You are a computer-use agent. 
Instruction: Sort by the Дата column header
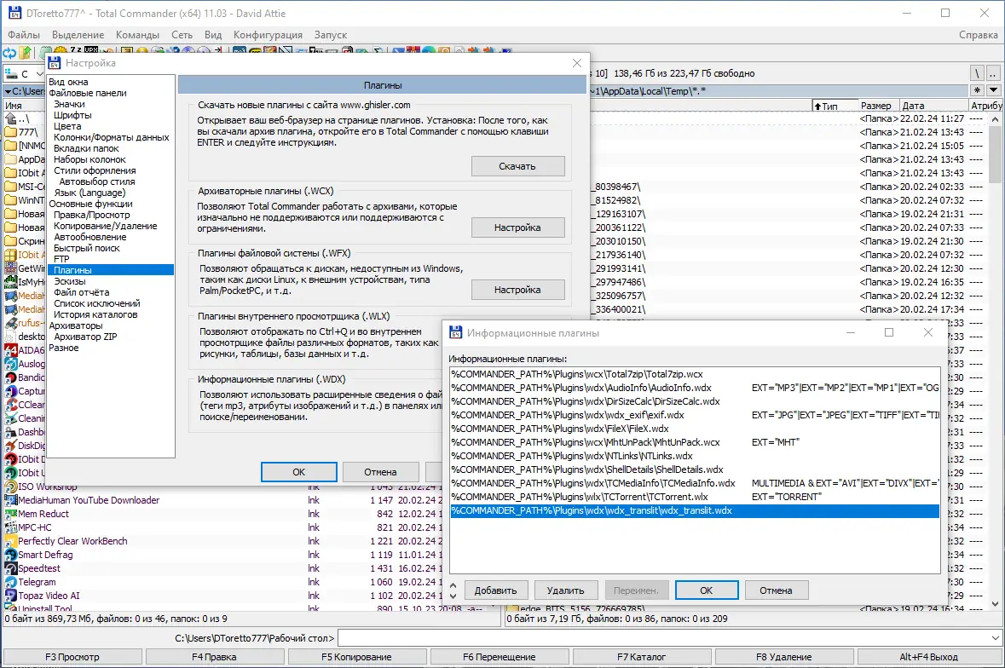933,106
